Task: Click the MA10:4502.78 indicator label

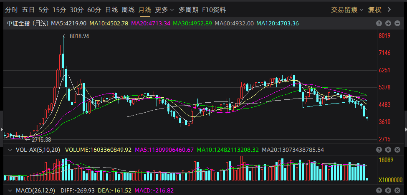Action: 109,24
